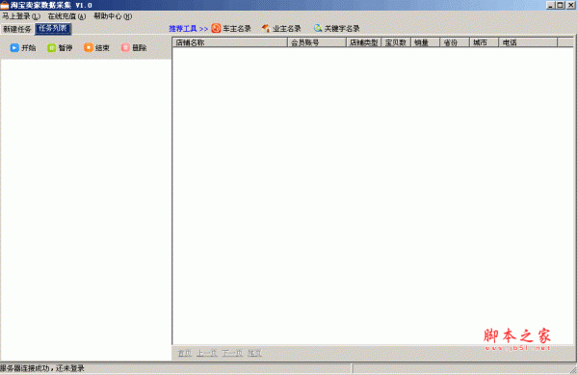The height and width of the screenshot is (375, 578).
Task: Sort by 会员账号 column header
Action: pyautogui.click(x=317, y=42)
